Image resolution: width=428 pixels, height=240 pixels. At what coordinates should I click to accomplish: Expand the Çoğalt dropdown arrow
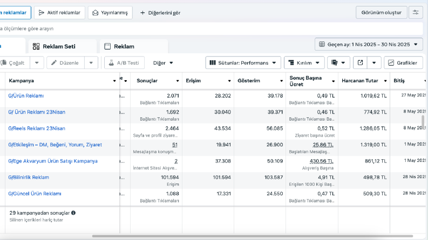pyautogui.click(x=37, y=63)
